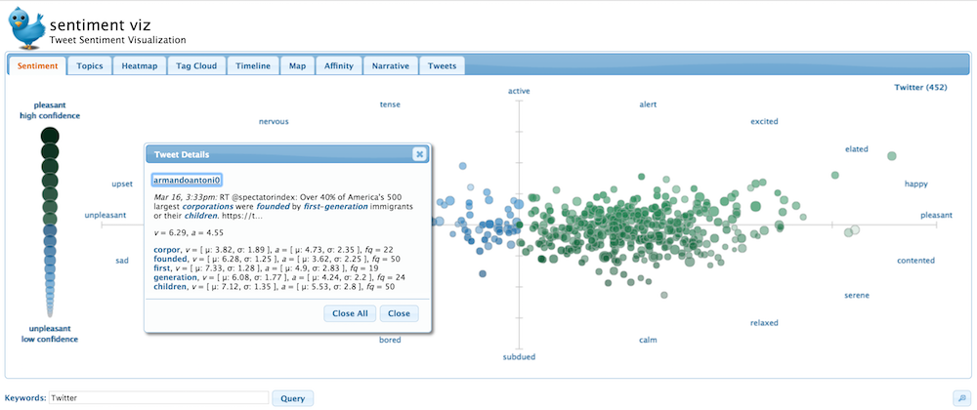Show the Affinity tab
977x410 pixels.
[338, 65]
